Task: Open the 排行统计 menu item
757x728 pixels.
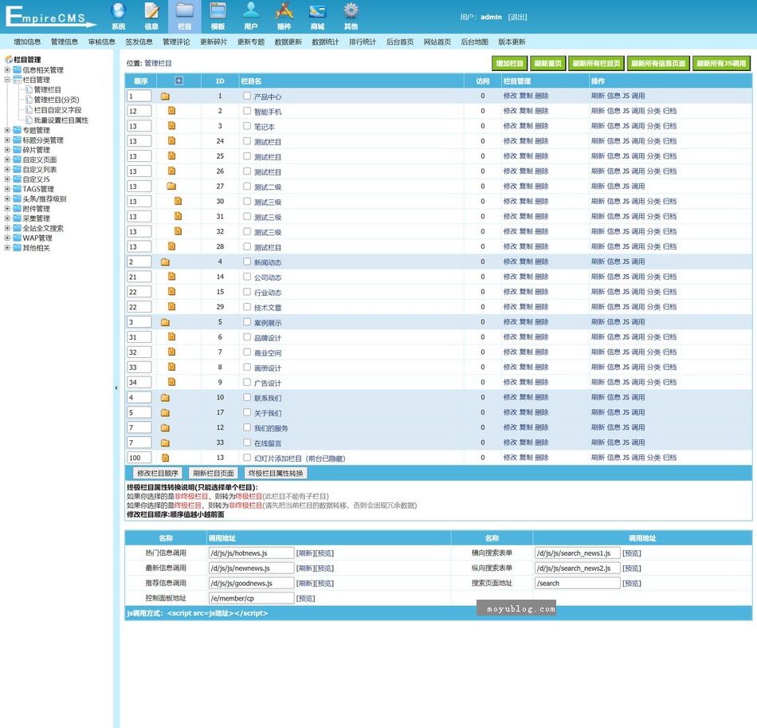Action: 363,41
